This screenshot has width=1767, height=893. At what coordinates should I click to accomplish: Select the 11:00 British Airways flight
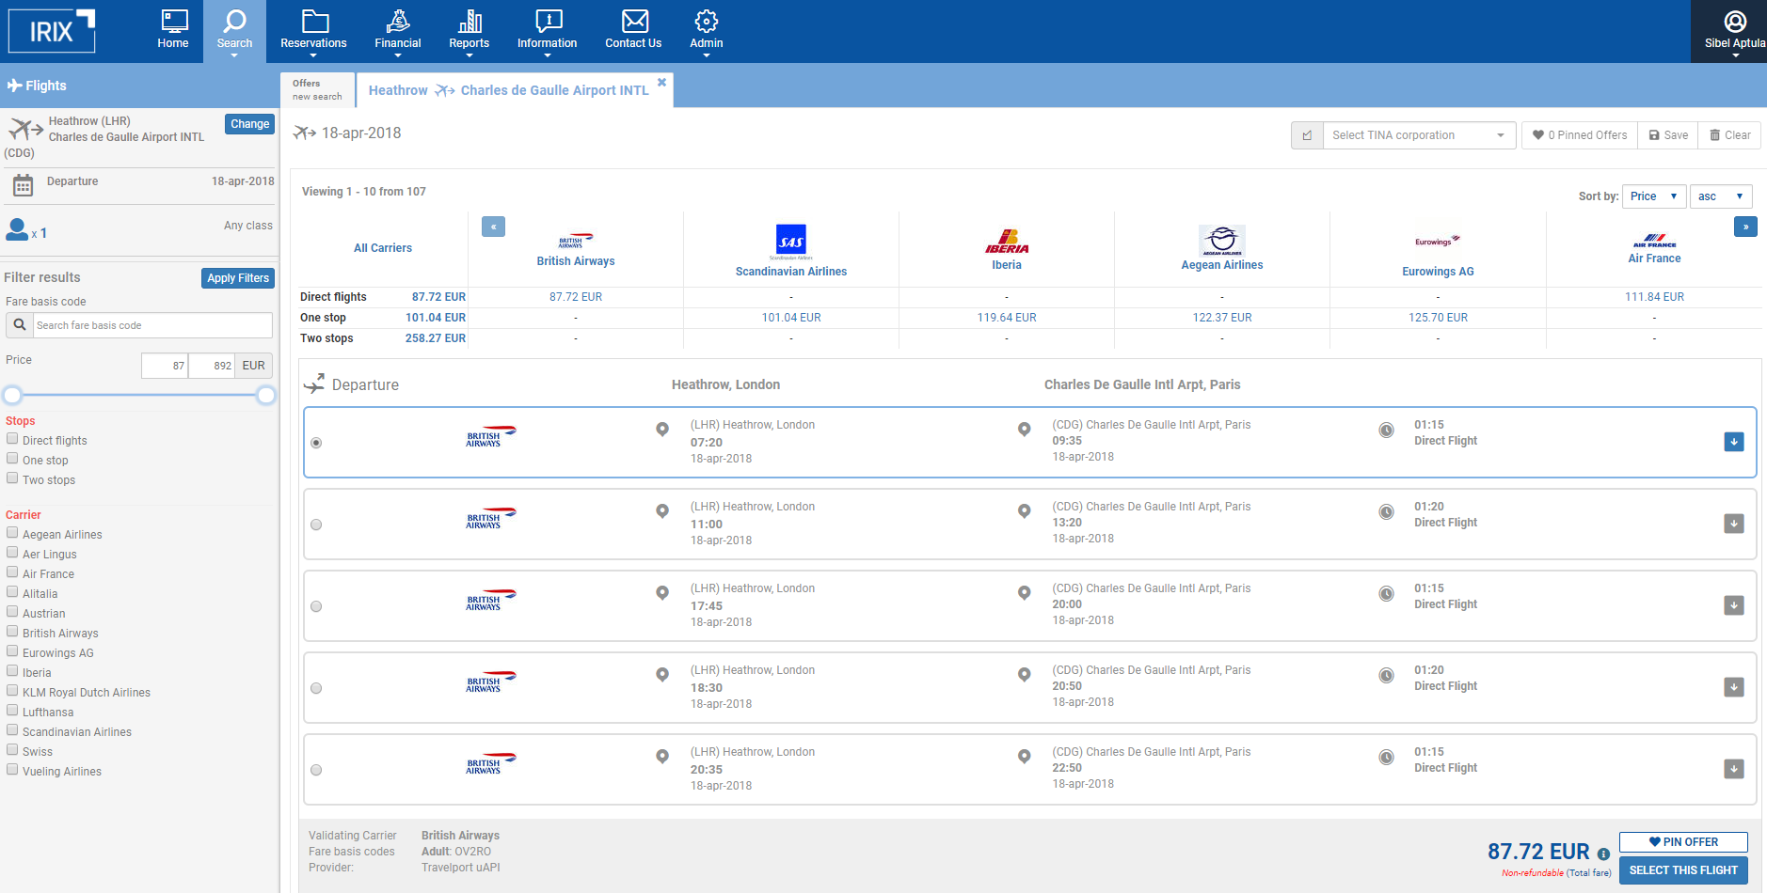[x=316, y=525]
